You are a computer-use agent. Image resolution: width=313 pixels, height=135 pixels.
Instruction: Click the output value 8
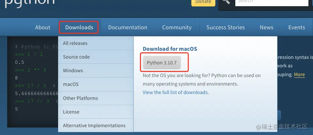(x=16, y=78)
